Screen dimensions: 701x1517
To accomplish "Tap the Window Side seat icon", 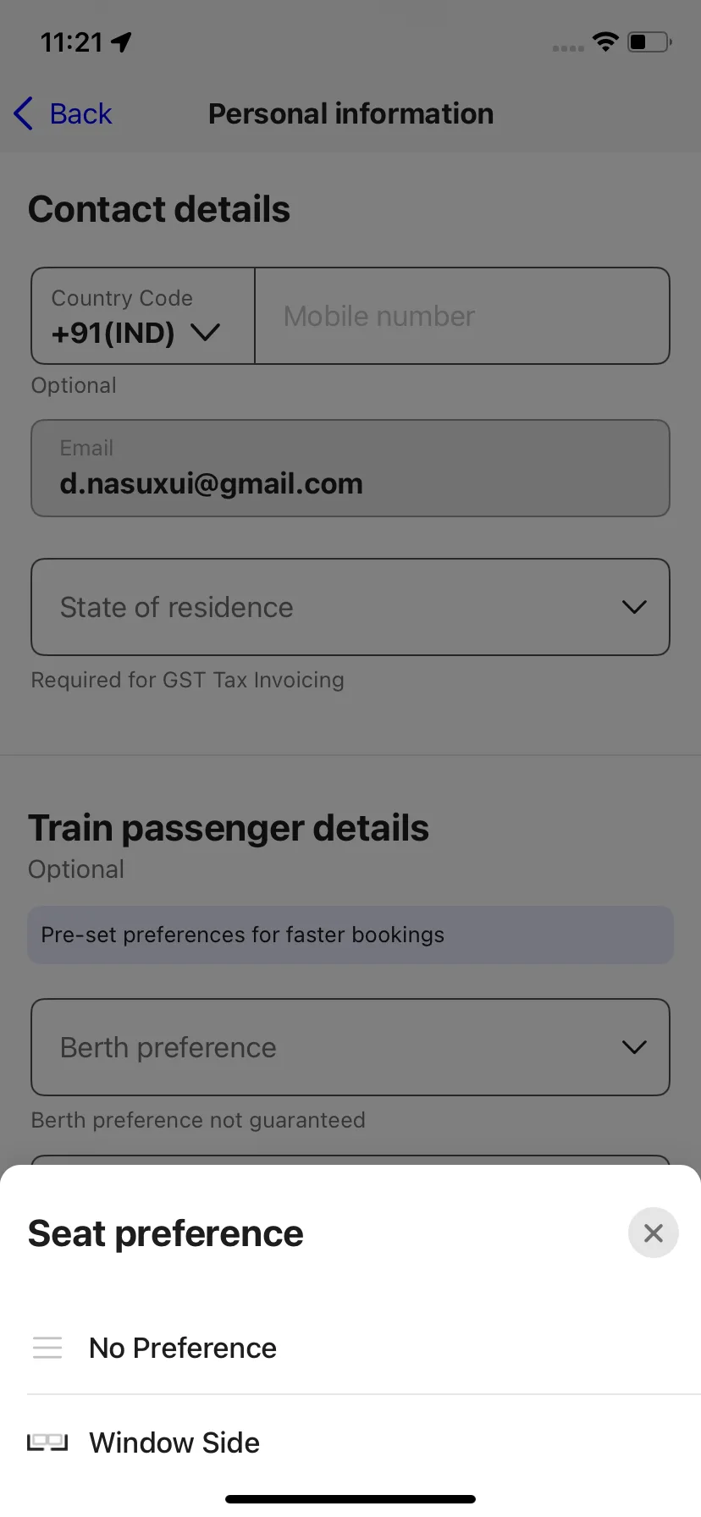I will pos(47,1442).
